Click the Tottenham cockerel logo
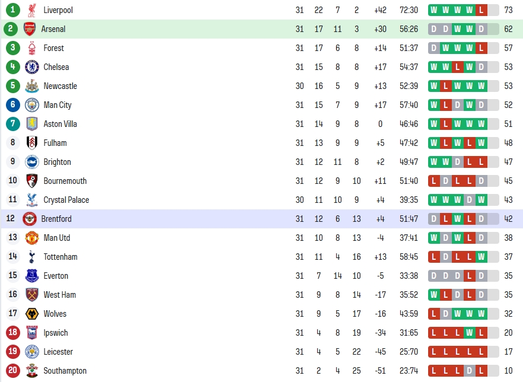 click(x=31, y=257)
